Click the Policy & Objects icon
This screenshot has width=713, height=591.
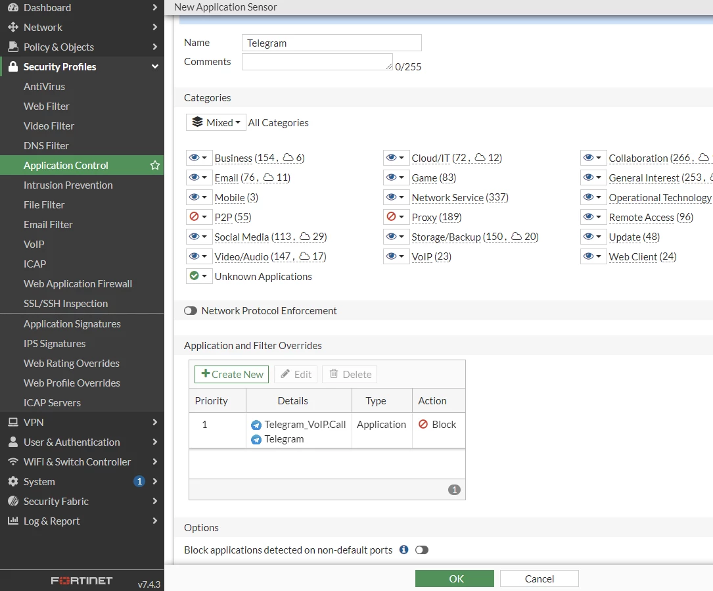click(13, 47)
